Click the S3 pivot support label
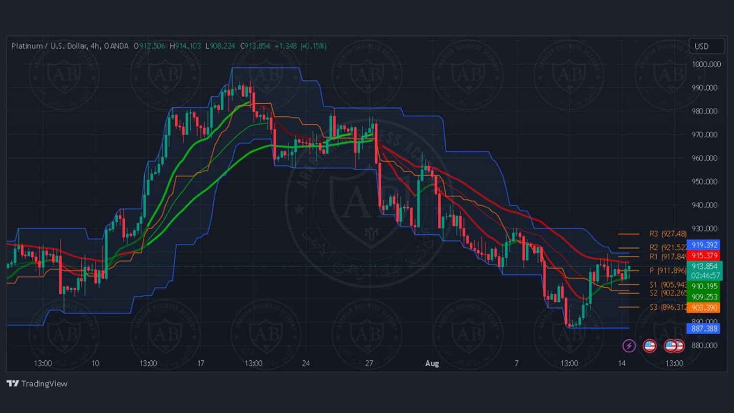The image size is (734, 413). [x=667, y=307]
